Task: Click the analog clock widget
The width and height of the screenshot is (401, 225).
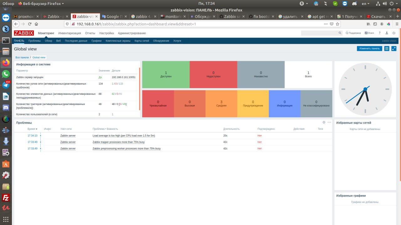Action: 365,89
